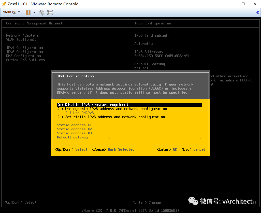
Task: Enter full screen mode
Action: [x=50, y=12]
